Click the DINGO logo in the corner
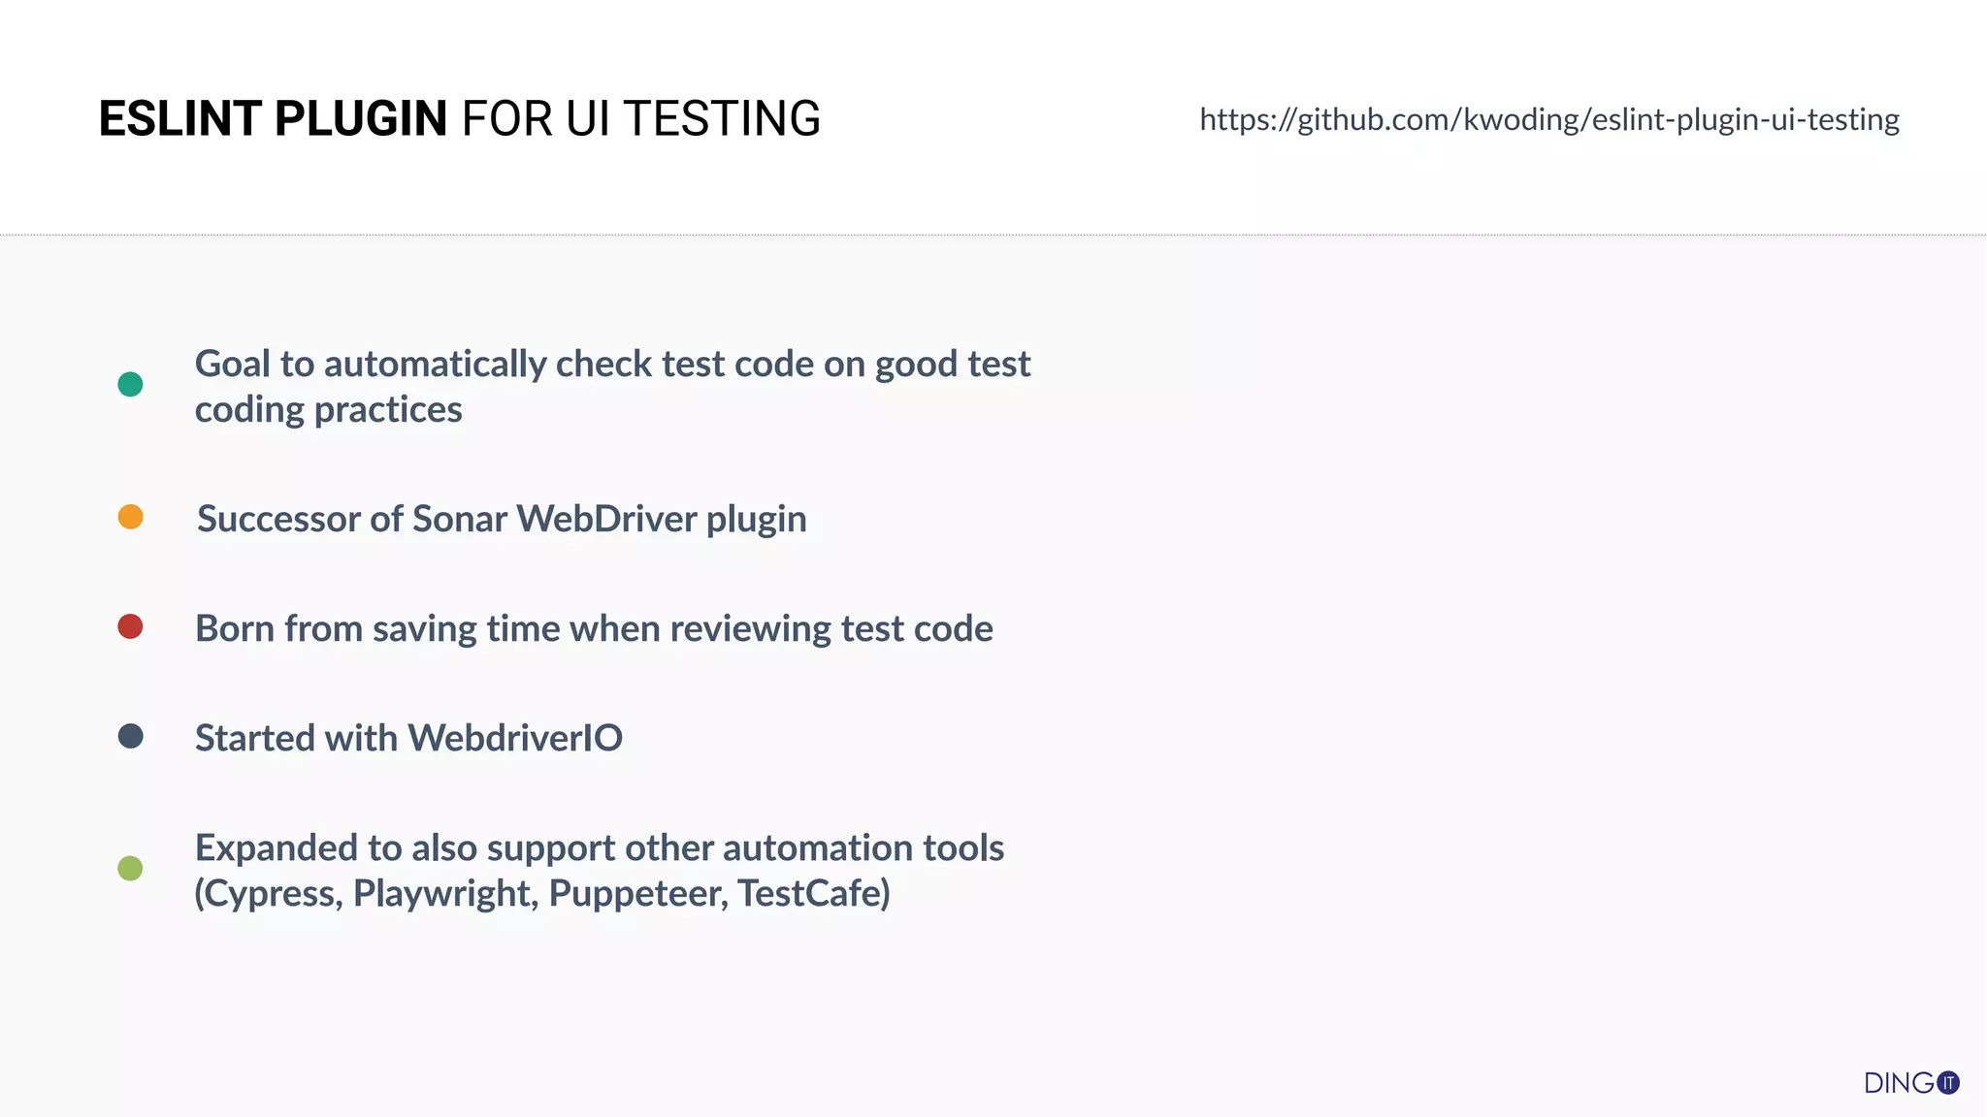 click(x=1899, y=1083)
